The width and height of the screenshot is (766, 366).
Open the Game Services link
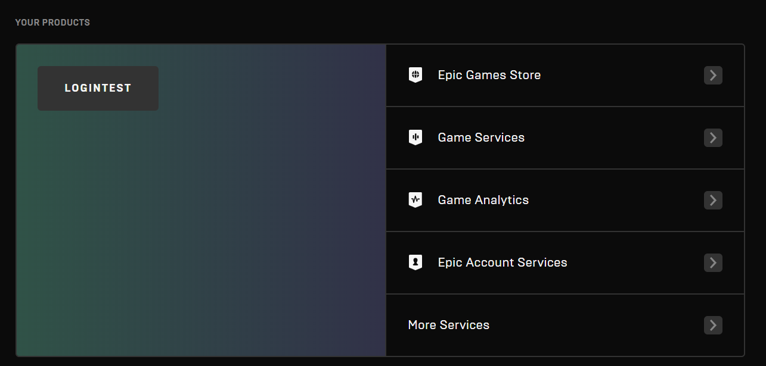pyautogui.click(x=481, y=137)
